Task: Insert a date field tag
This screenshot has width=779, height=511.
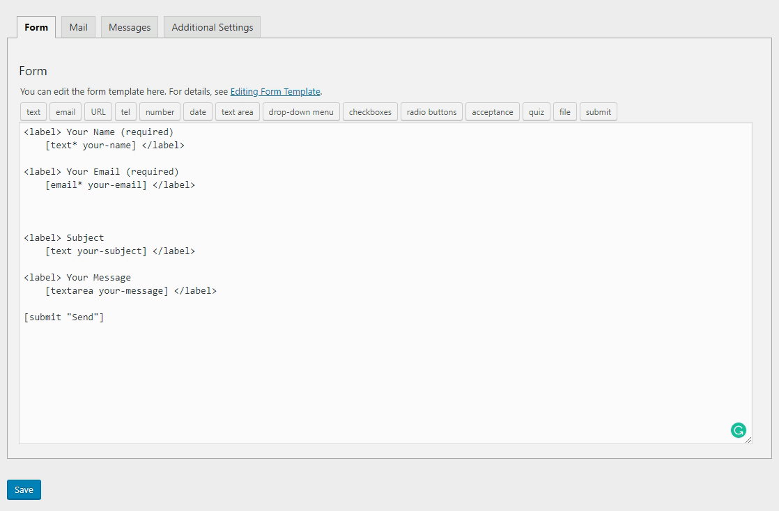Action: (198, 111)
